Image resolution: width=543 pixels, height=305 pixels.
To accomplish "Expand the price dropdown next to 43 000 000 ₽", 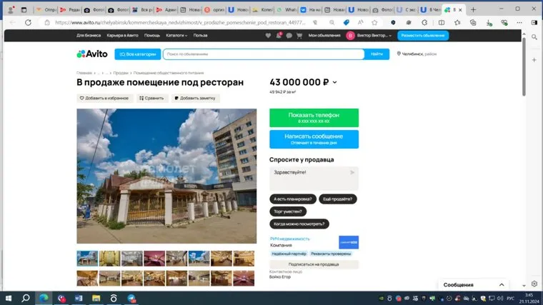I will point(335,83).
